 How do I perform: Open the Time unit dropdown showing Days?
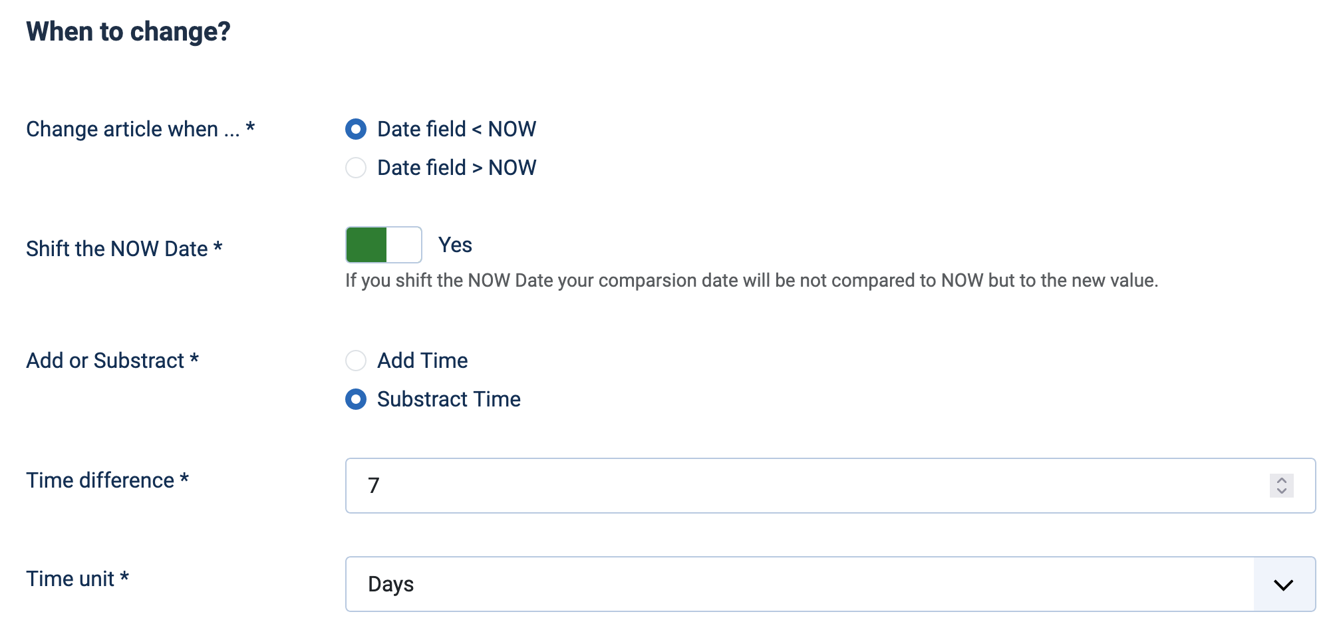[x=798, y=584]
